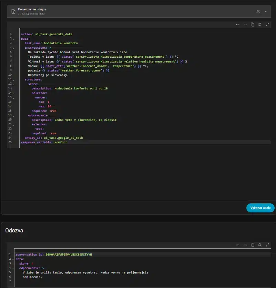Viewport: 276px width, 288px height.
Task: Click 'description: Jedna veta v slovencine, co zlepsit'
Action: tap(74, 120)
